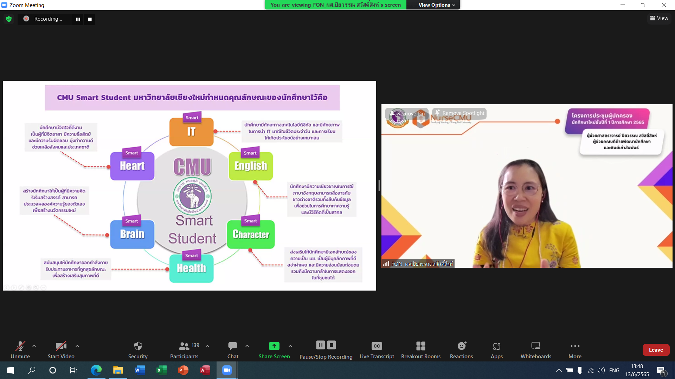Viewport: 675px width, 379px height.
Task: Stop recording in top-left indicator
Action: 90,19
